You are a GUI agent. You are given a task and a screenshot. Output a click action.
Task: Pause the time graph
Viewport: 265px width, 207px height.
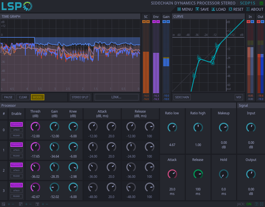click(8, 97)
